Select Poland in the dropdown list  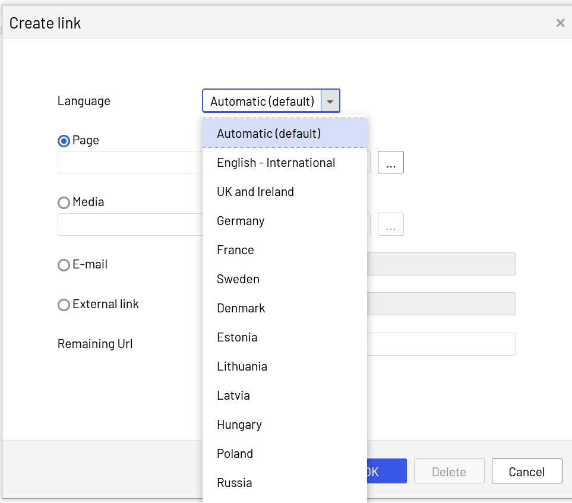point(235,454)
